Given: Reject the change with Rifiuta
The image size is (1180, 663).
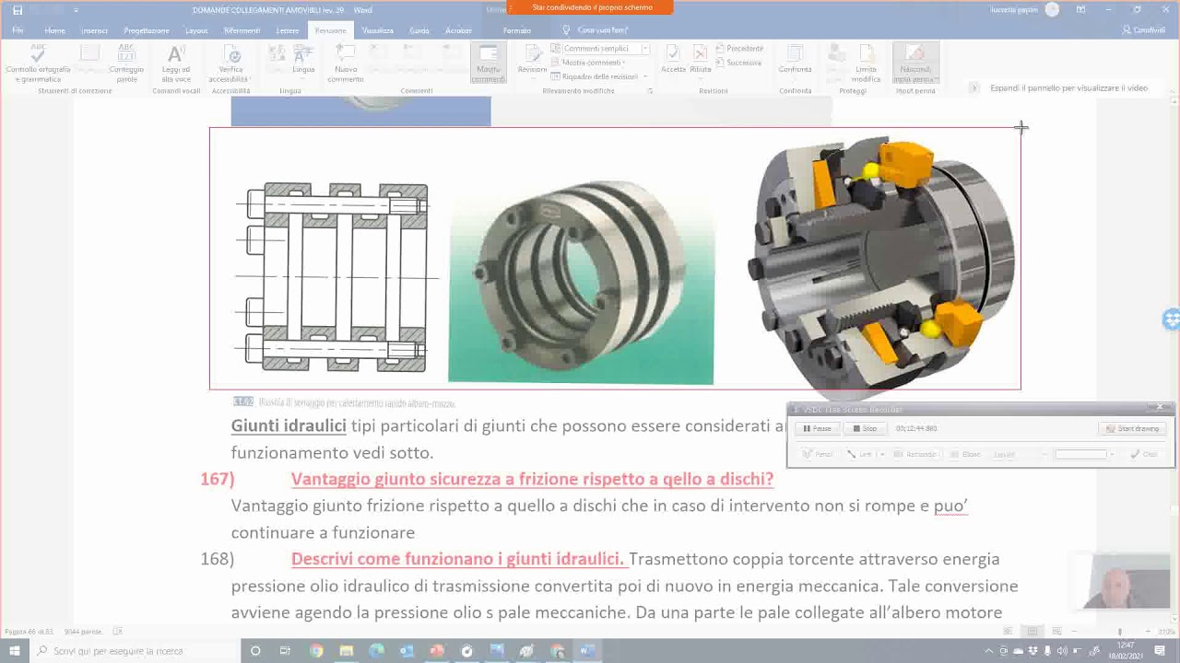Looking at the screenshot, I should (x=701, y=64).
